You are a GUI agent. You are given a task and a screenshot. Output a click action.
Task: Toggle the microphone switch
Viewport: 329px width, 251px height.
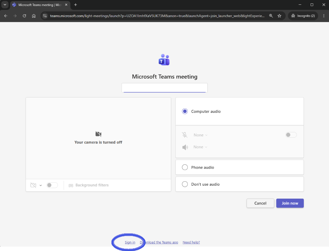pos(291,135)
